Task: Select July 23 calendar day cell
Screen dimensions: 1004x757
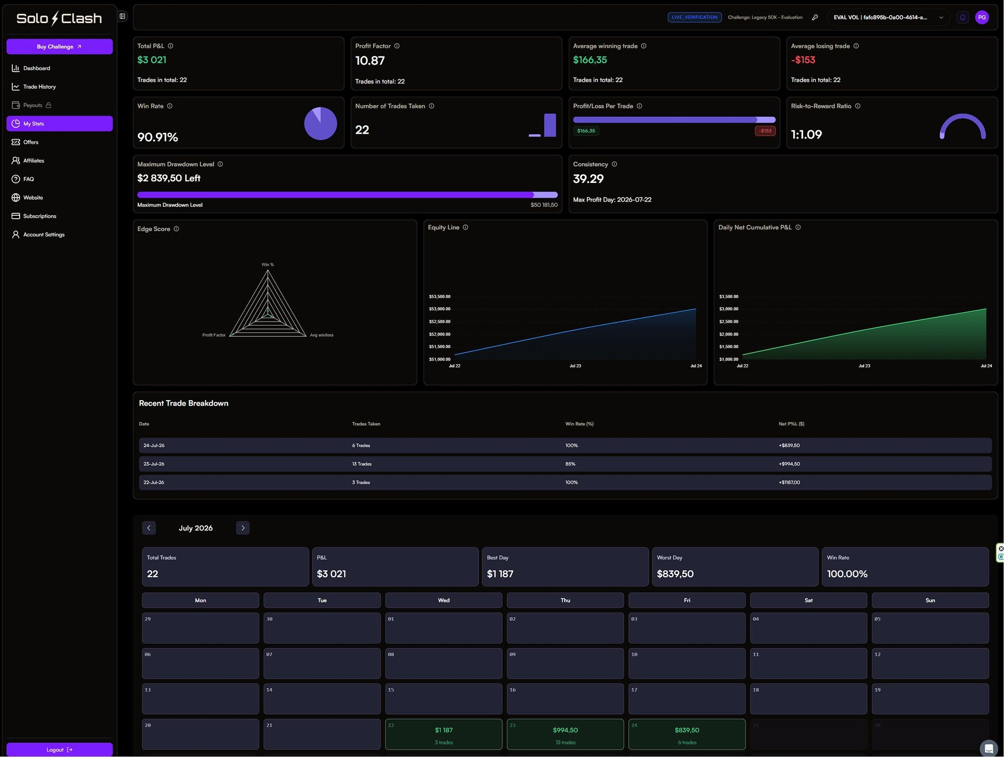Action: [565, 734]
